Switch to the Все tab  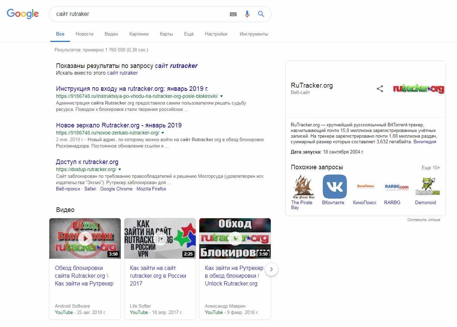(x=60, y=34)
